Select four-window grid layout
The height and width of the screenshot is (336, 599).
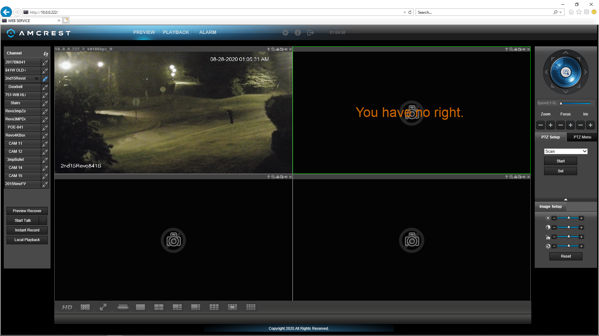coord(159,307)
